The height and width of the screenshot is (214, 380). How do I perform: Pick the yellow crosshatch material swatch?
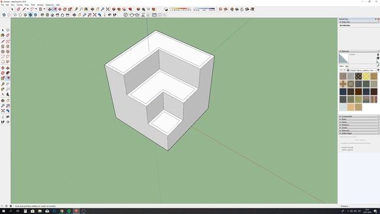(x=366, y=76)
